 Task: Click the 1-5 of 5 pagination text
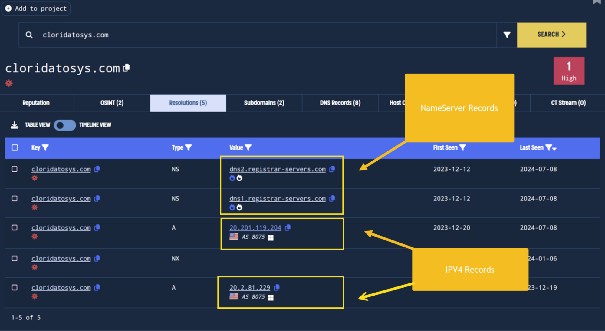(x=26, y=318)
